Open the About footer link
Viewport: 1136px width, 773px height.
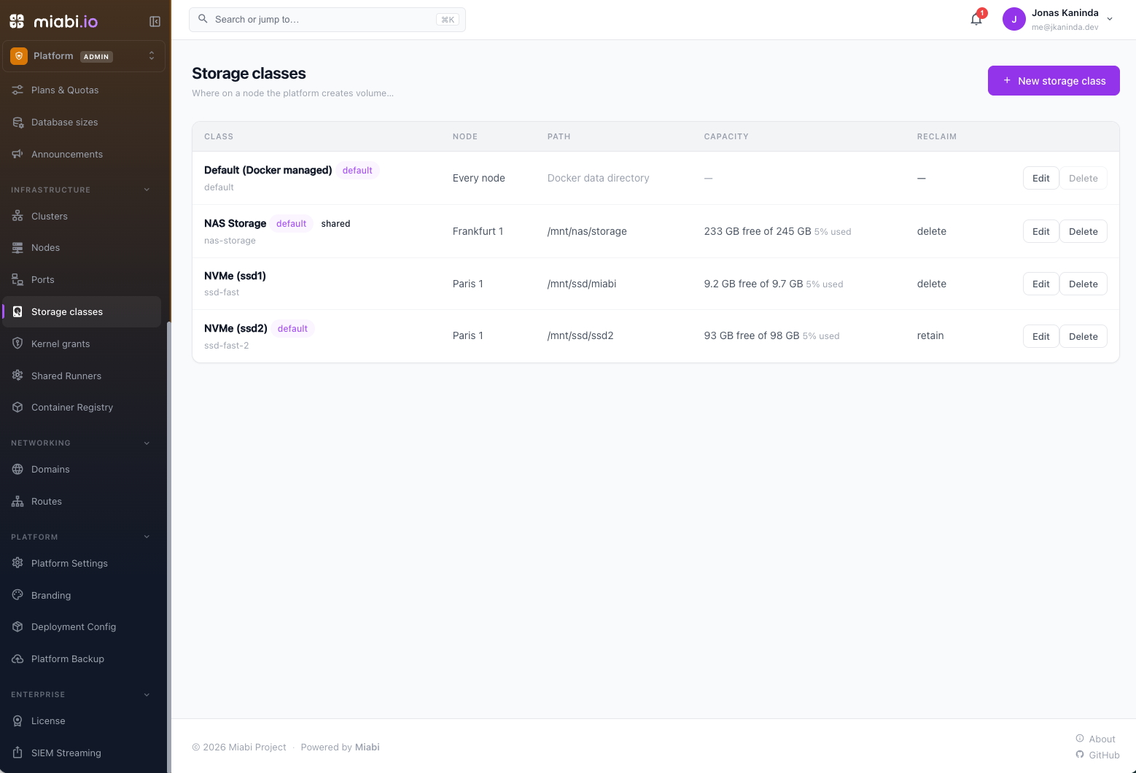point(1095,739)
